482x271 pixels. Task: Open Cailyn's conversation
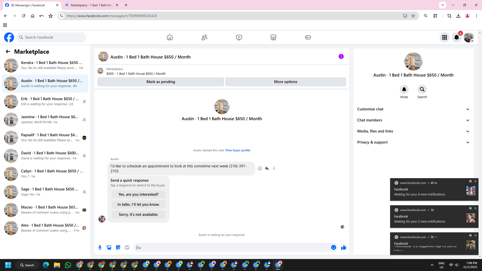click(x=45, y=174)
